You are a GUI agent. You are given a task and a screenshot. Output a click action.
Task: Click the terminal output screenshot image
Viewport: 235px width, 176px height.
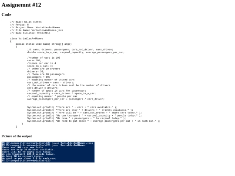[48, 152]
